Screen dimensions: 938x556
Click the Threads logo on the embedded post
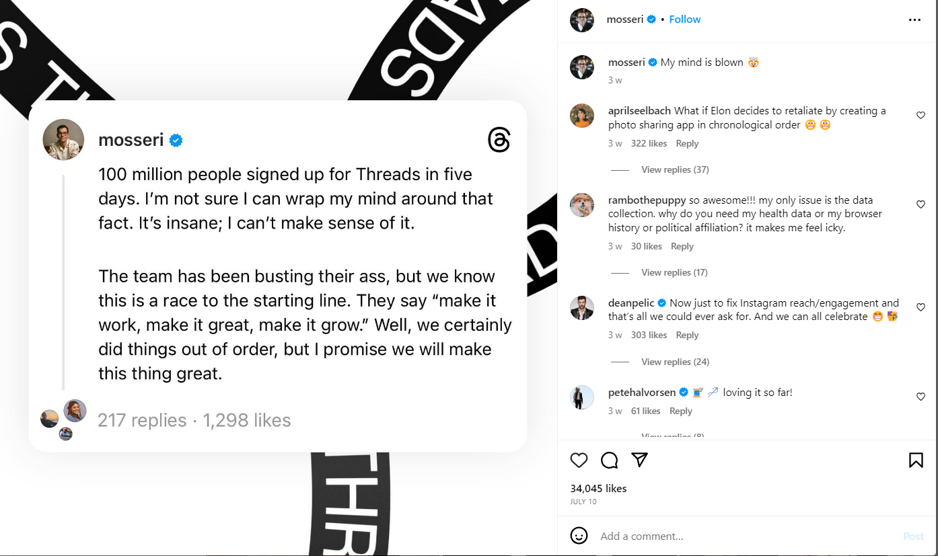[499, 140]
